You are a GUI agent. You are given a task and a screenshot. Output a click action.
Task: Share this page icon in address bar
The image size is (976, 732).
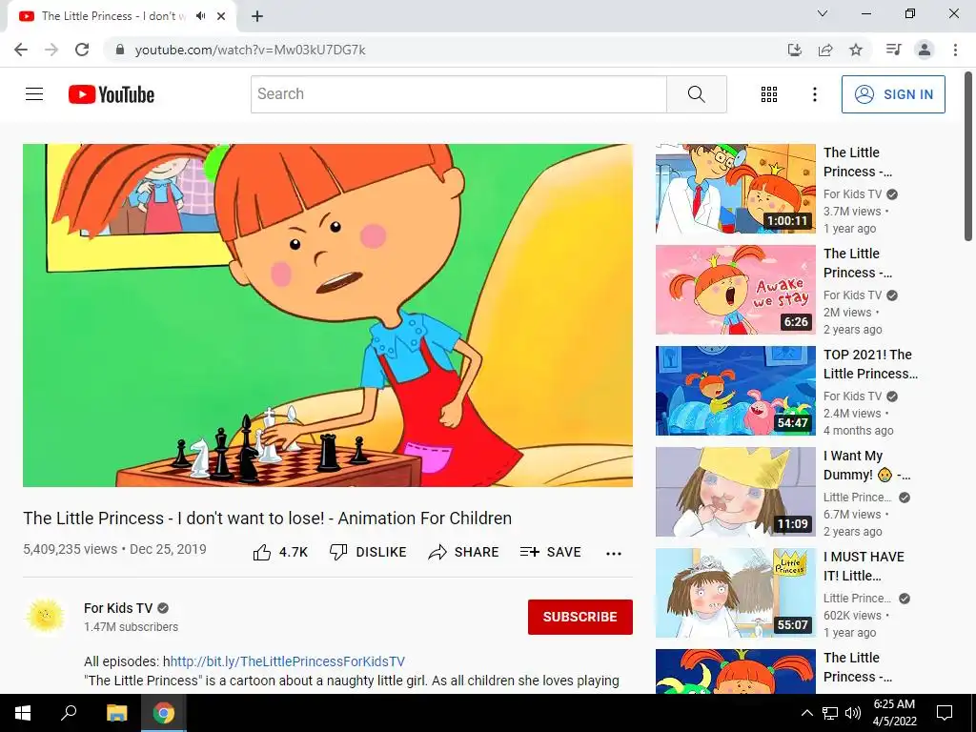click(825, 50)
